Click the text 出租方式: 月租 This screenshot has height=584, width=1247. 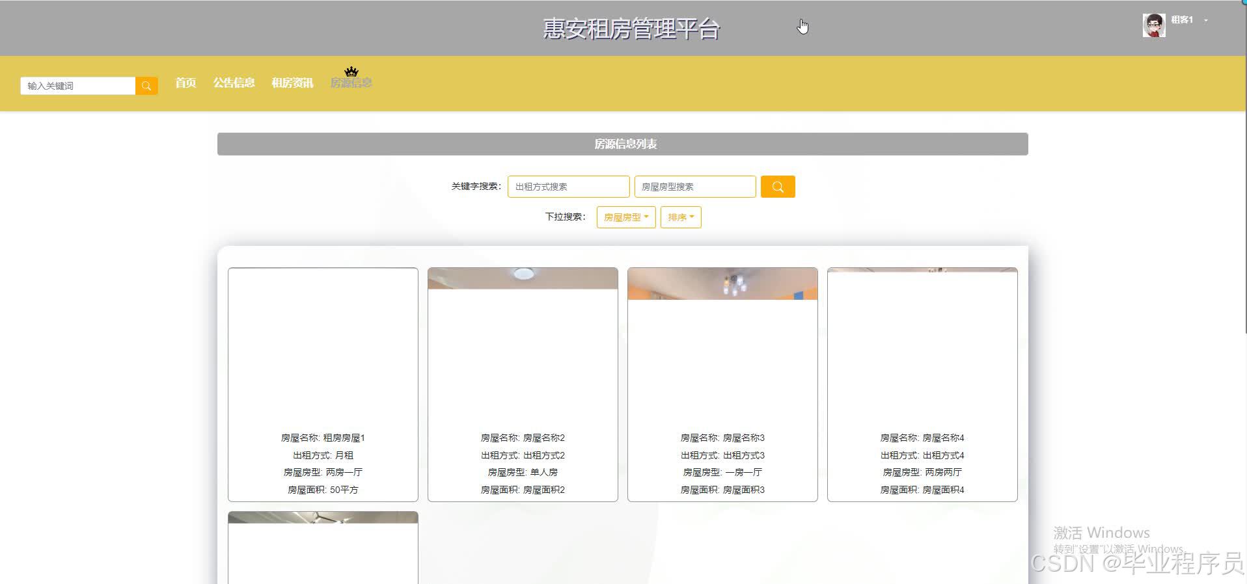(x=323, y=455)
